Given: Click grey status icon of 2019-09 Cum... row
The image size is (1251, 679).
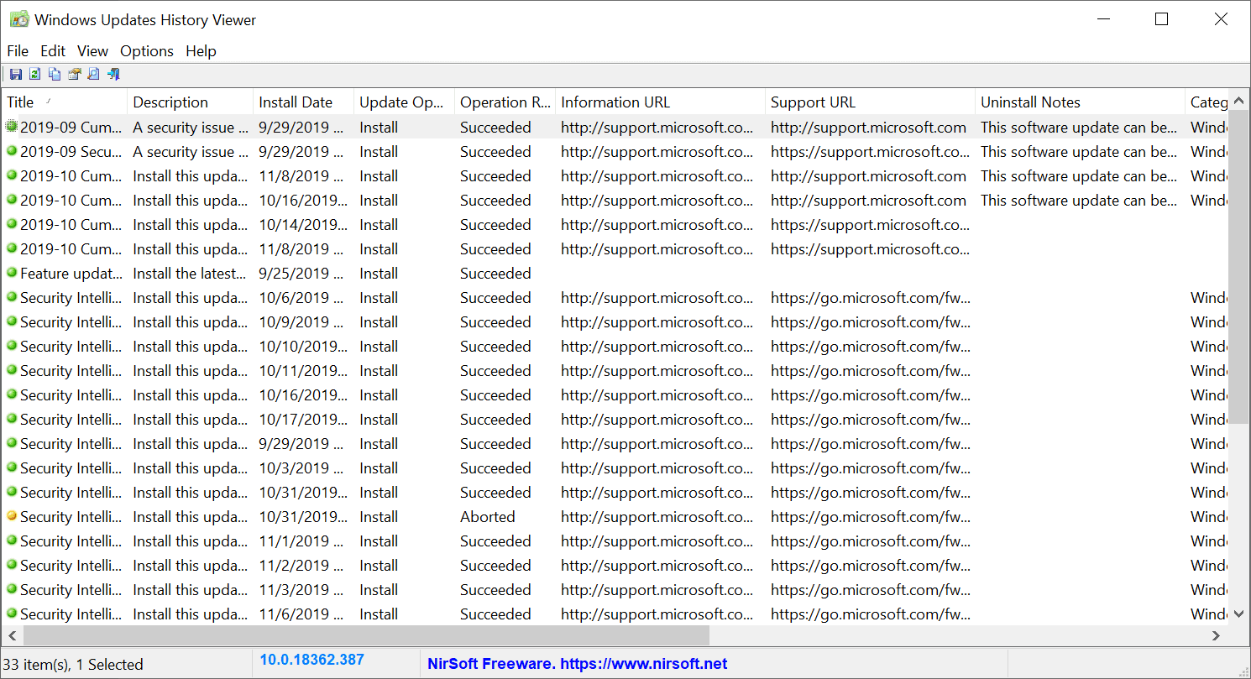Looking at the screenshot, I should (x=12, y=127).
